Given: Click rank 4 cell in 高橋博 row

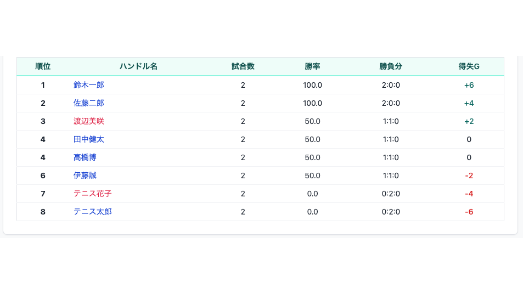Looking at the screenshot, I should [x=43, y=157].
